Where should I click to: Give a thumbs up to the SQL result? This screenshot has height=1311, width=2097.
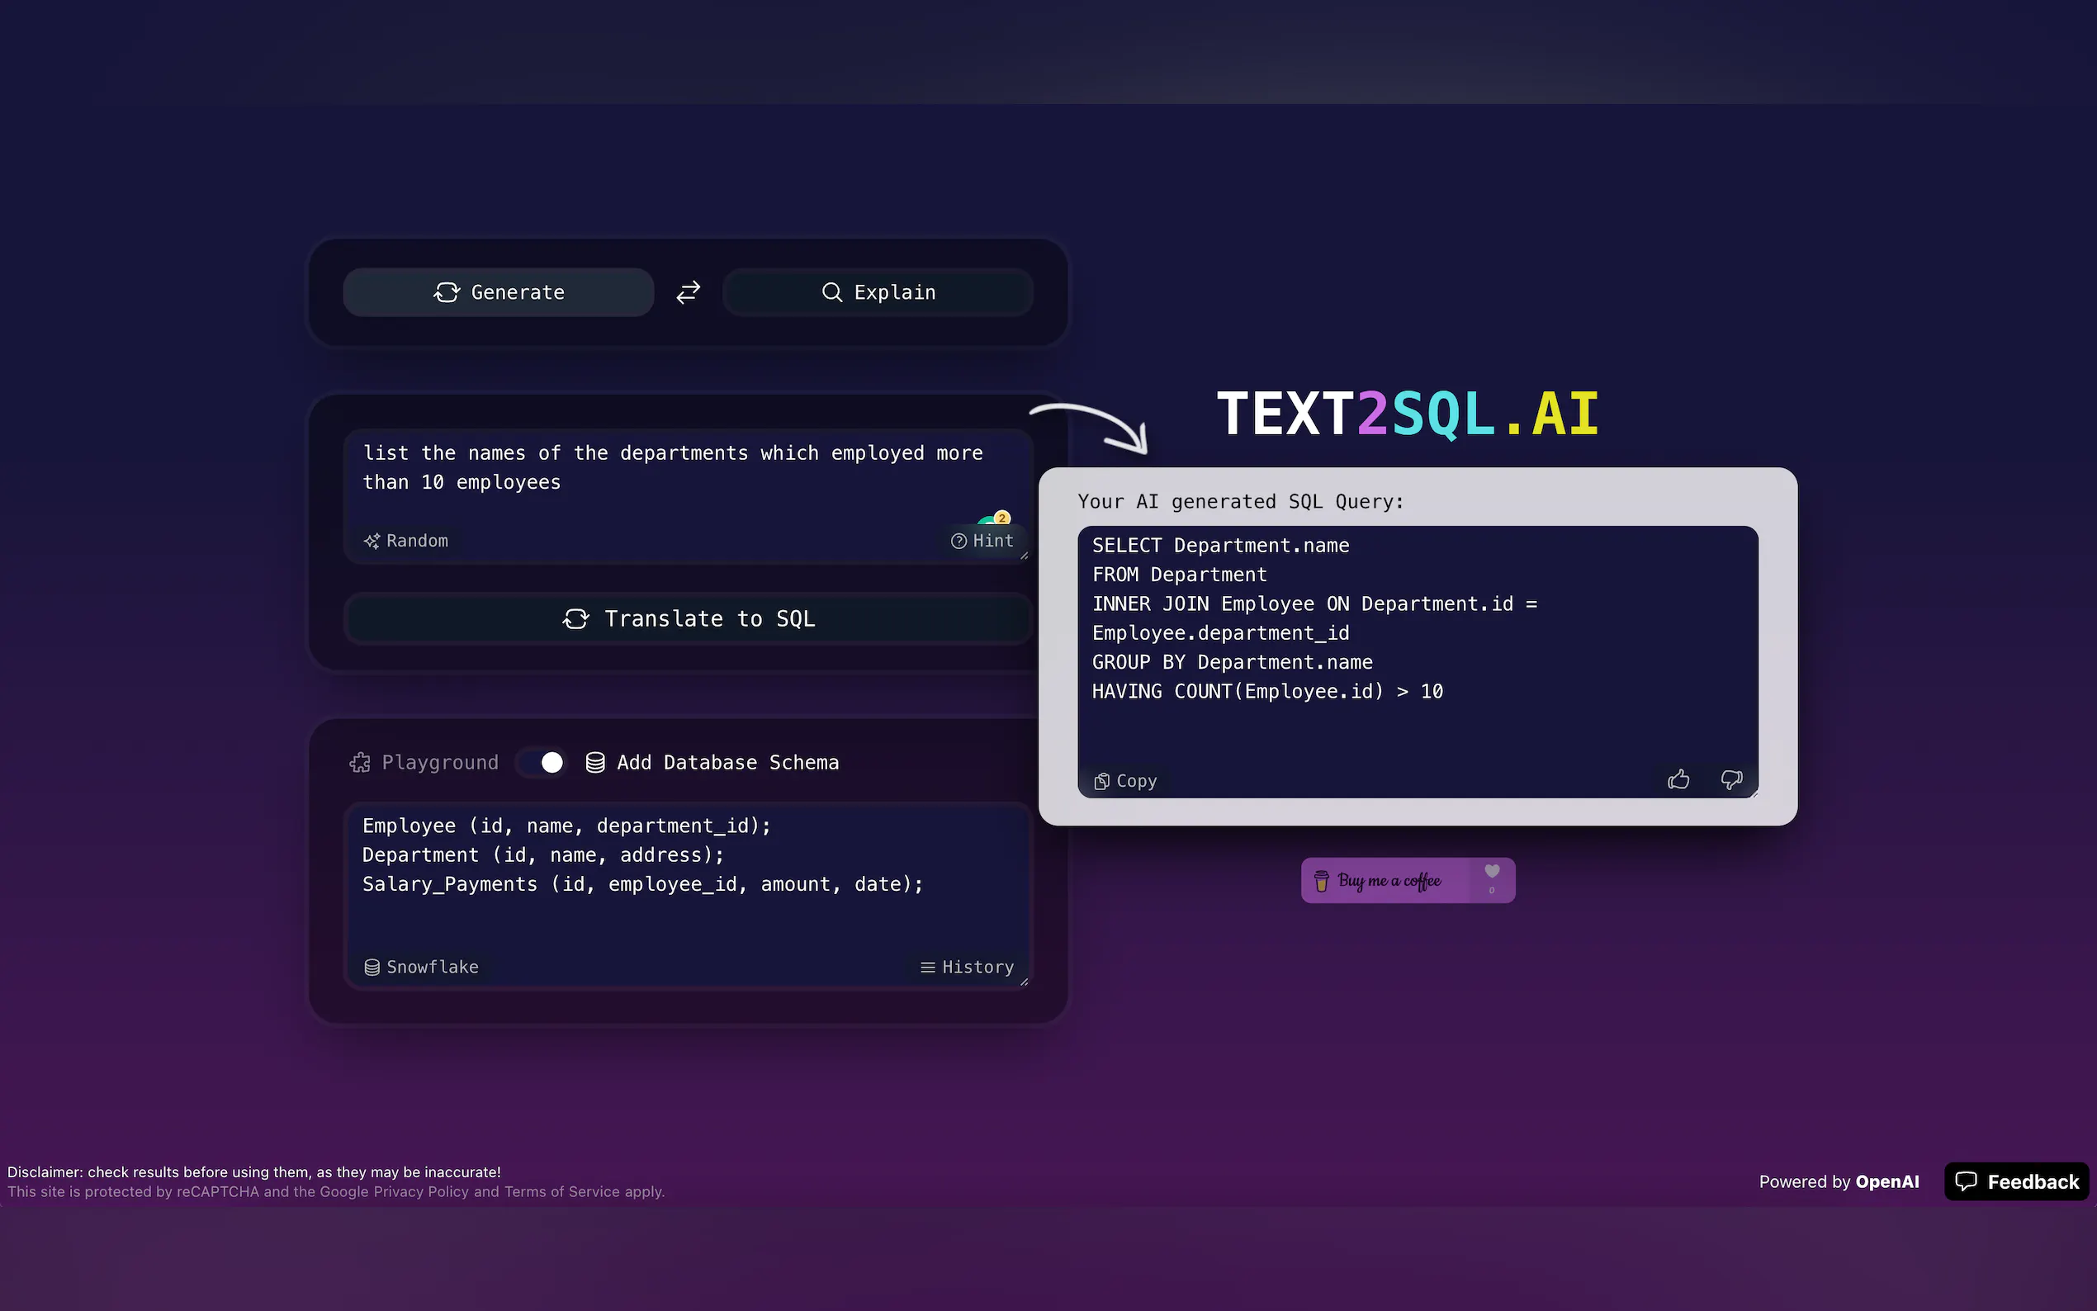(1678, 779)
